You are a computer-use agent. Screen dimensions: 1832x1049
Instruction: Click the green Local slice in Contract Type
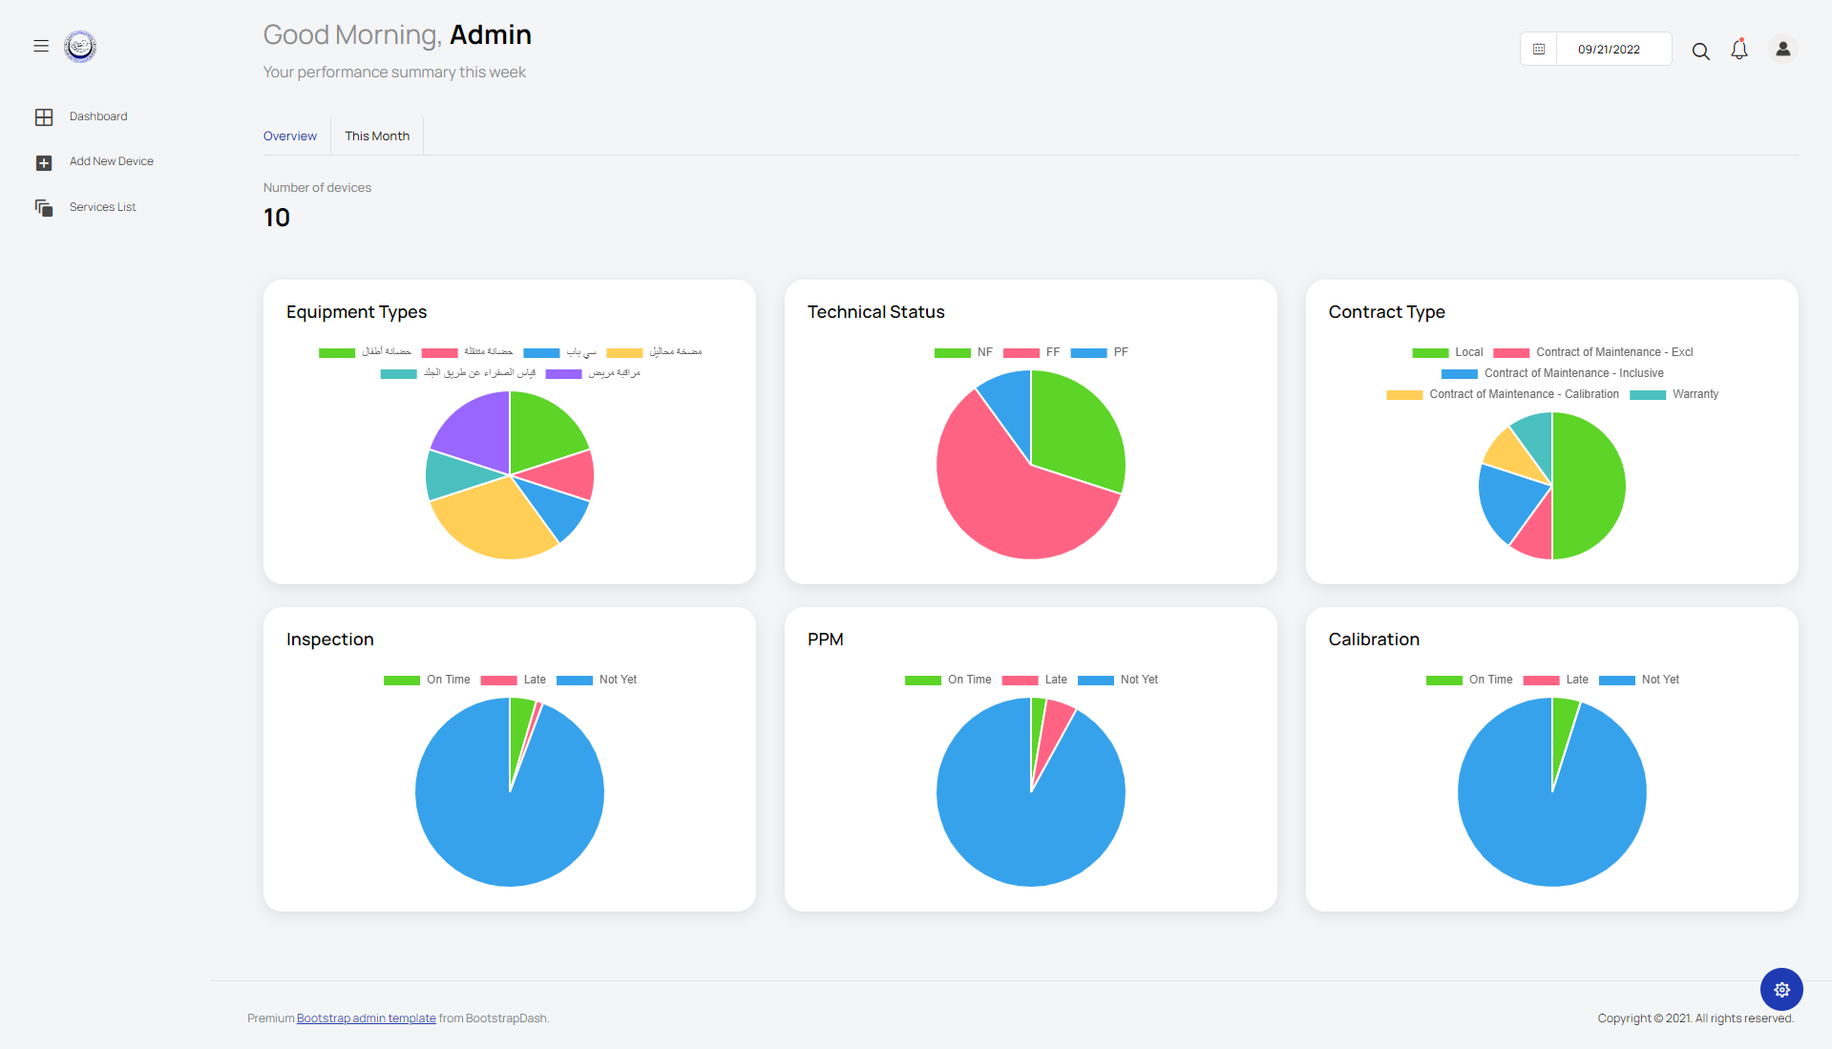pos(1590,486)
